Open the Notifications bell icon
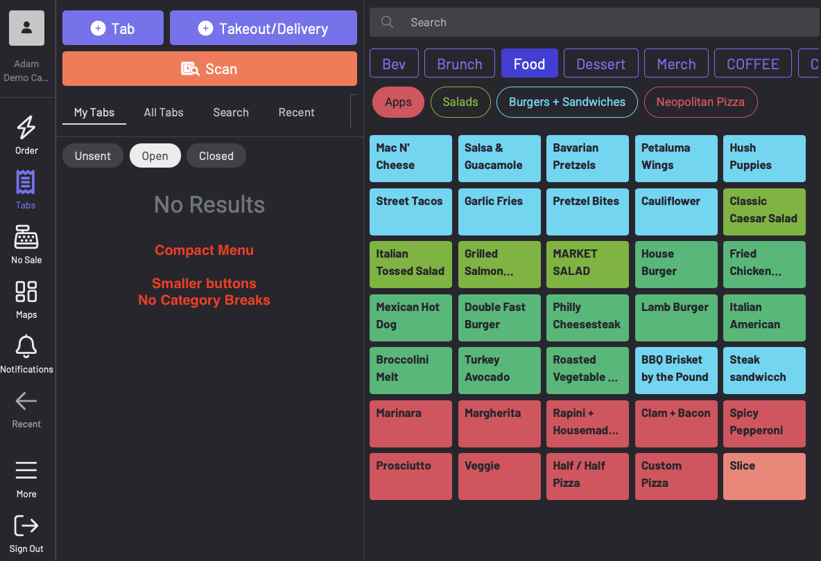The height and width of the screenshot is (561, 821). [x=26, y=347]
